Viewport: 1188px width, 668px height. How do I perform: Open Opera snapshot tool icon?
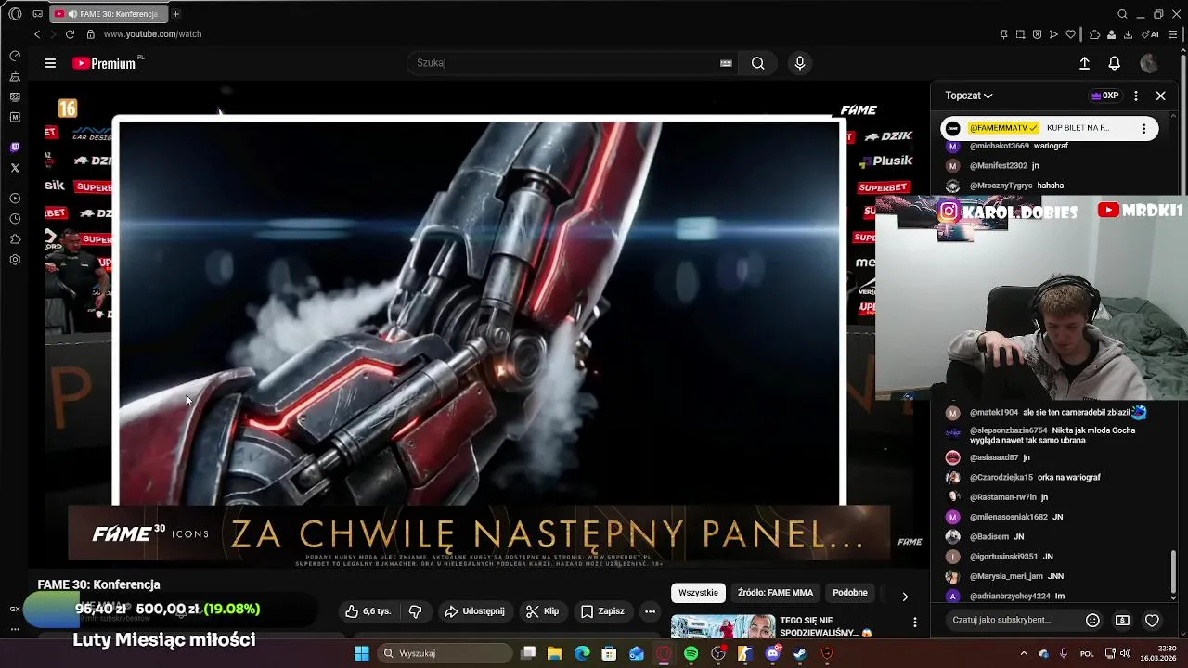point(1020,34)
